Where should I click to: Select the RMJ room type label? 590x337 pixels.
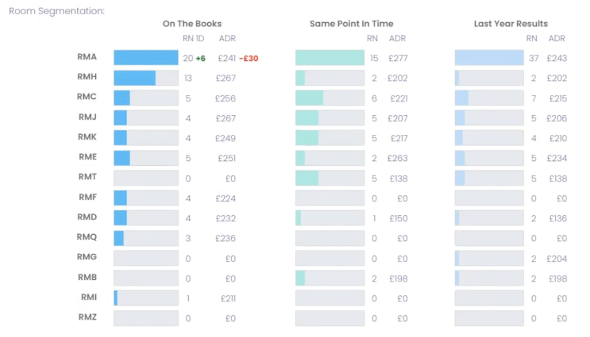pos(87,117)
